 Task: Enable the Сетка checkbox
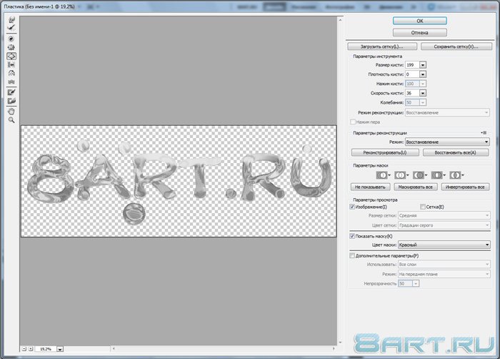click(423, 207)
